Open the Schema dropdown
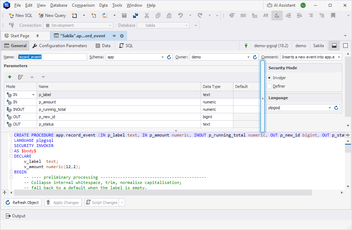This screenshot has width=352, height=230. point(163,57)
